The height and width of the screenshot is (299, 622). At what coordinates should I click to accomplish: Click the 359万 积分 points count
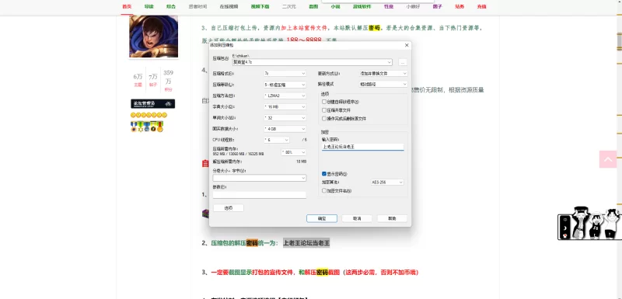tap(168, 81)
